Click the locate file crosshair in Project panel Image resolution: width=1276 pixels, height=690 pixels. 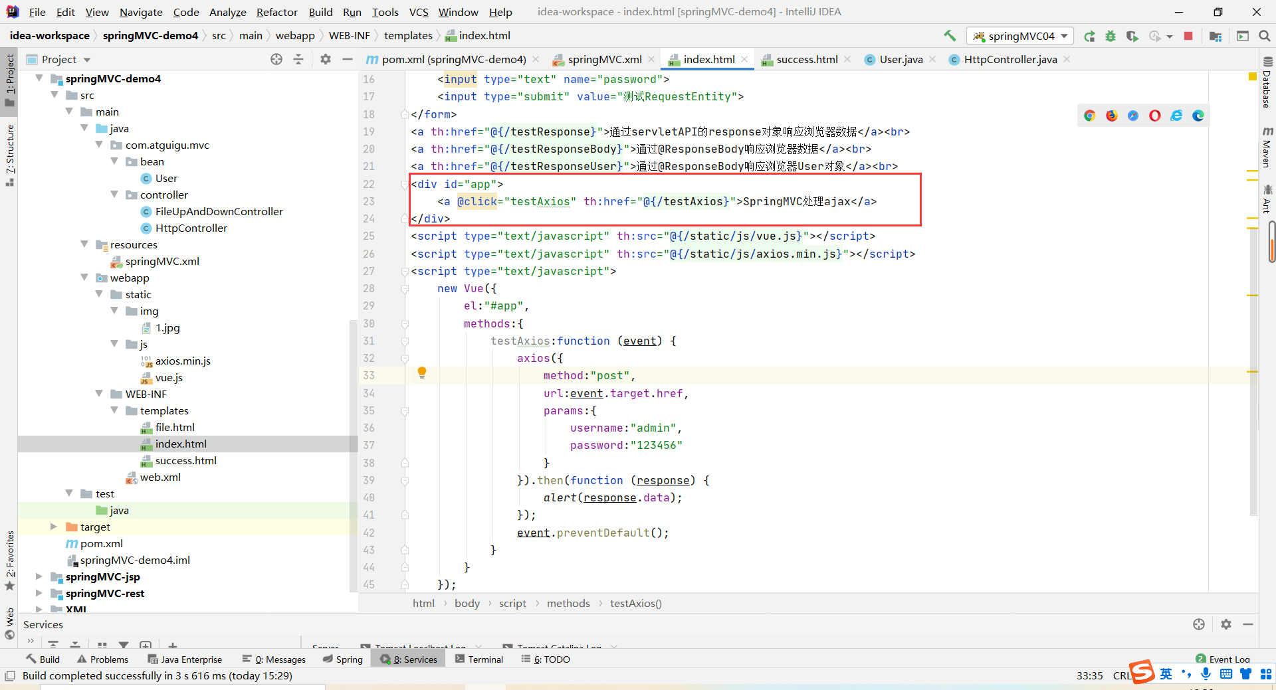276,59
